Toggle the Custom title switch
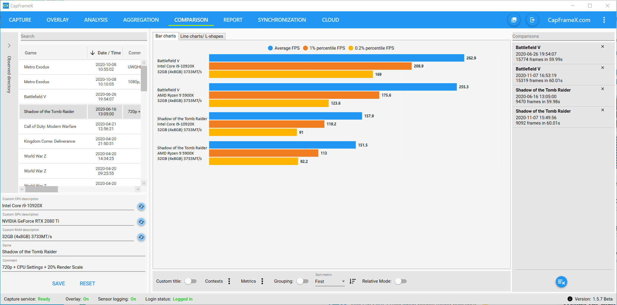Screen dimensions: 617x305 [191, 281]
